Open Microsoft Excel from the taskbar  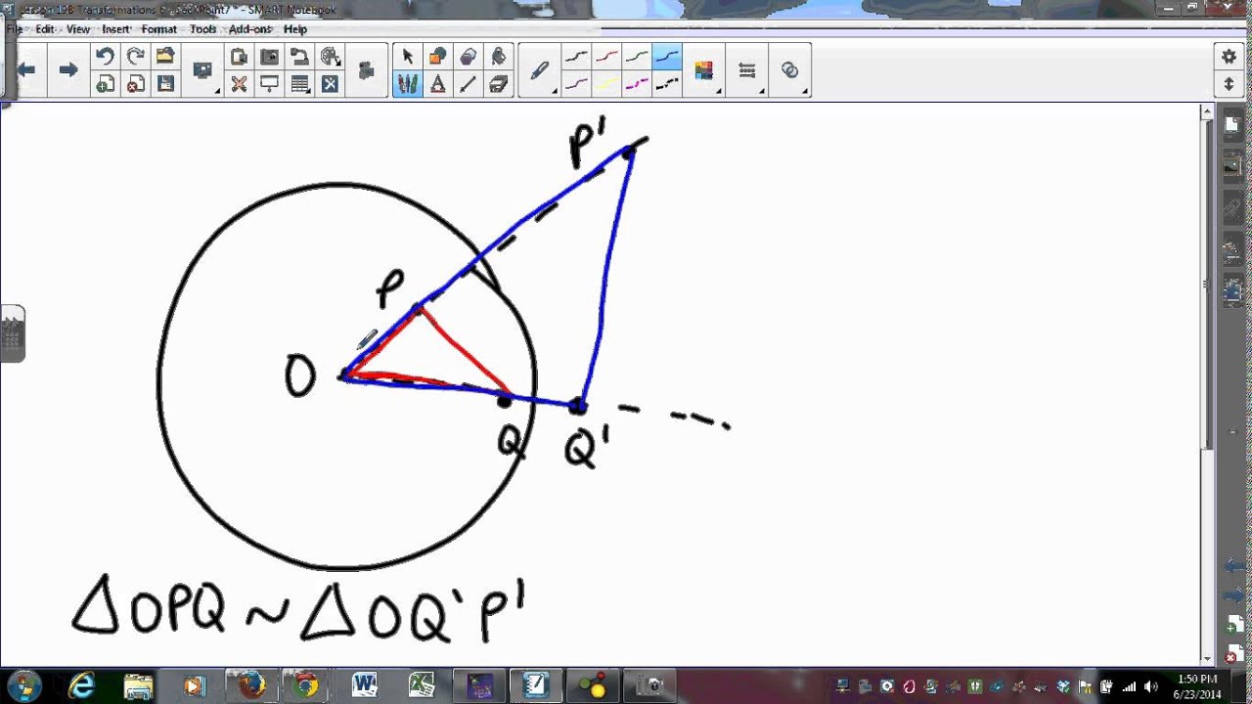(422, 685)
